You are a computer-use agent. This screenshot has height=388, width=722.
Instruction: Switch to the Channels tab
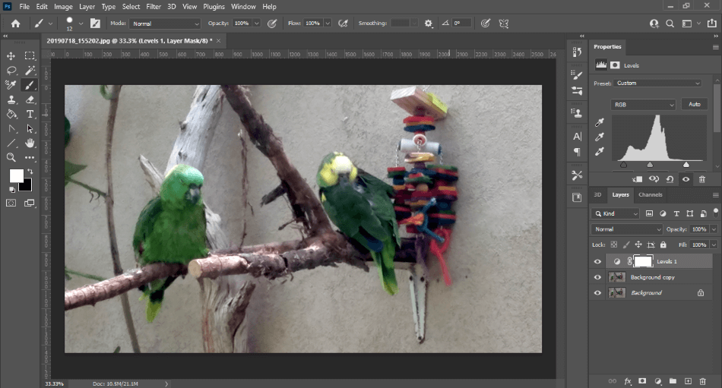(650, 194)
